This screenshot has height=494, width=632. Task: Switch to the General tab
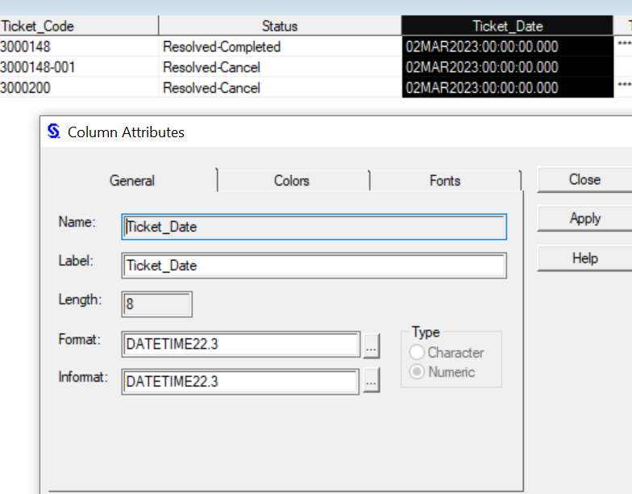(132, 181)
